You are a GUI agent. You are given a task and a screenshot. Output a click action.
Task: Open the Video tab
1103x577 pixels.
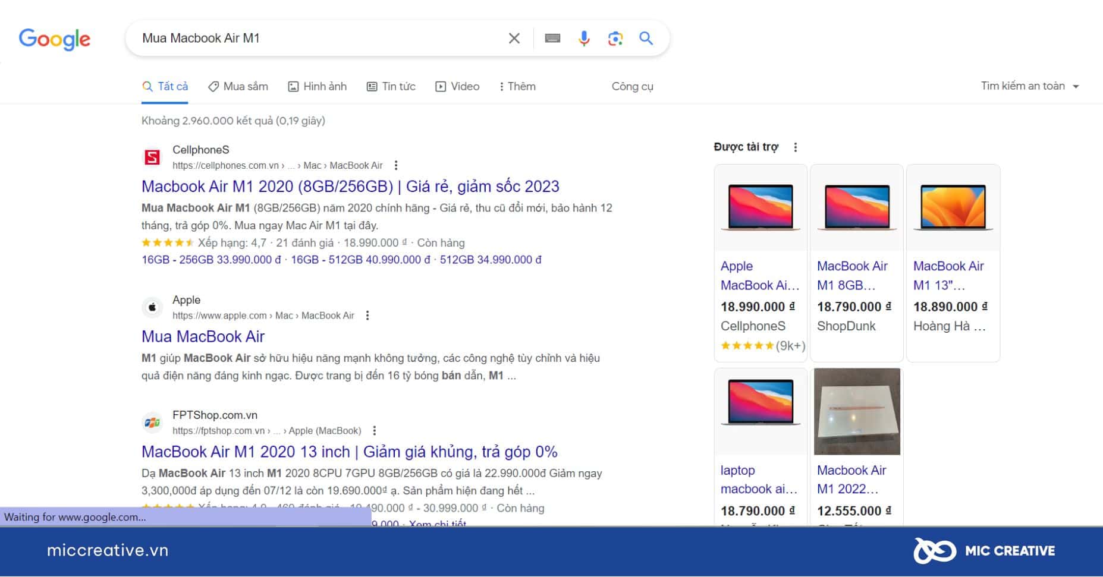pyautogui.click(x=457, y=87)
